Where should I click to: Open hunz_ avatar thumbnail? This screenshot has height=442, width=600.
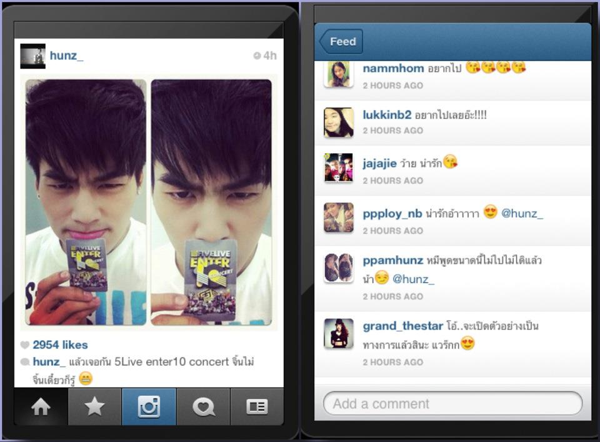pyautogui.click(x=33, y=56)
